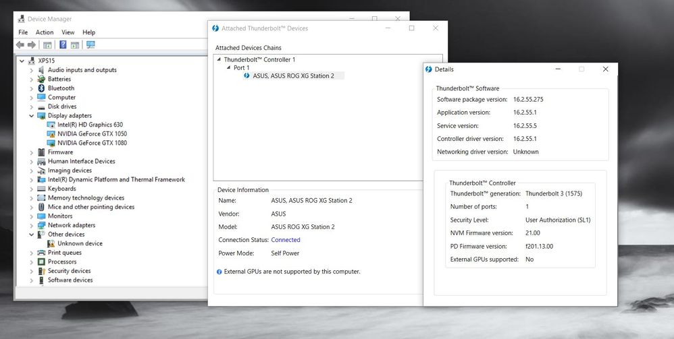Click the Attached Devices Chains heading

249,48
